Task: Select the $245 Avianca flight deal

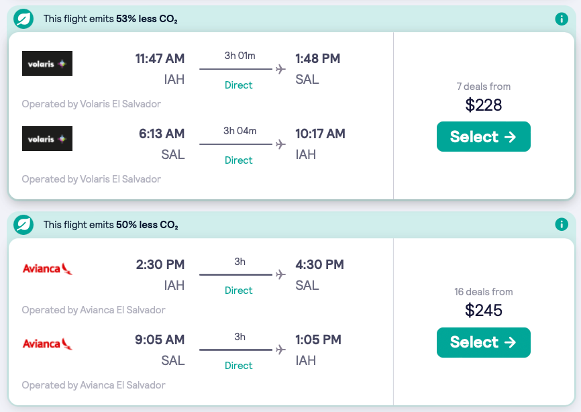Action: pos(483,342)
